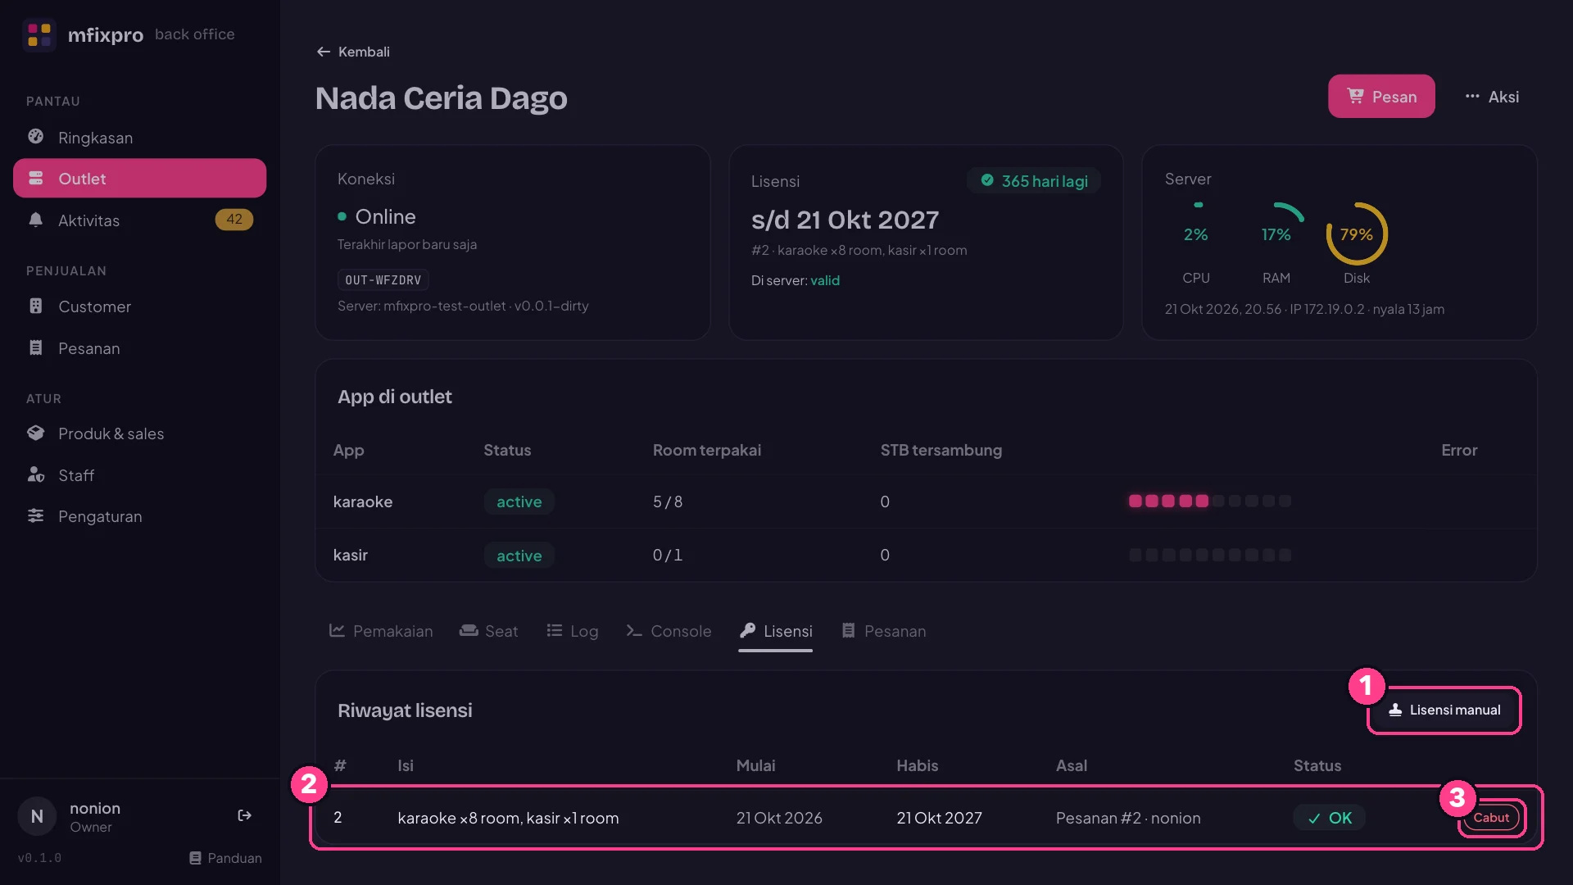Open the Staff page
The image size is (1573, 885).
tap(139, 474)
